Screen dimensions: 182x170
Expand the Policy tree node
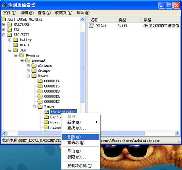(x=10, y=40)
